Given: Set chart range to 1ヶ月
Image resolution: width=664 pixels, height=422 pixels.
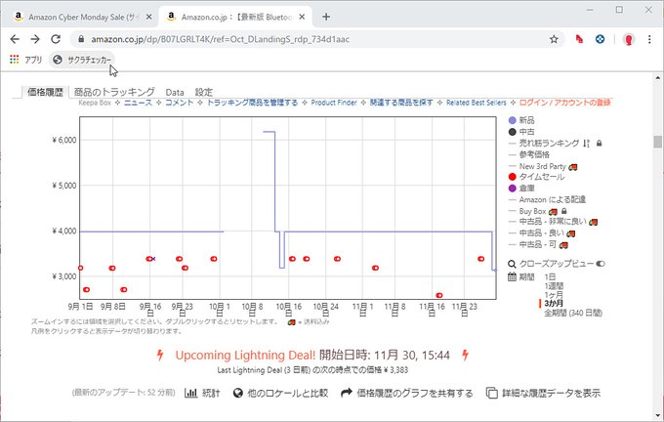Looking at the screenshot, I should pyautogui.click(x=554, y=295).
